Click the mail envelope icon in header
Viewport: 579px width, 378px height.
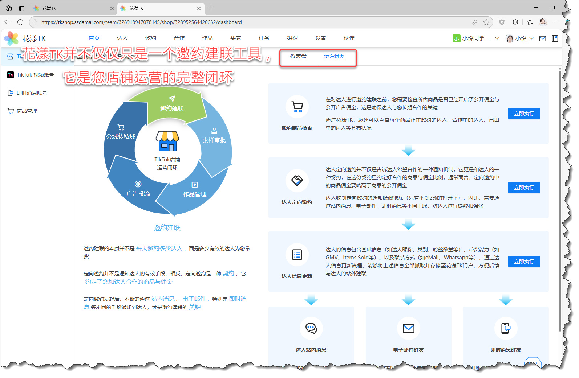coord(542,38)
